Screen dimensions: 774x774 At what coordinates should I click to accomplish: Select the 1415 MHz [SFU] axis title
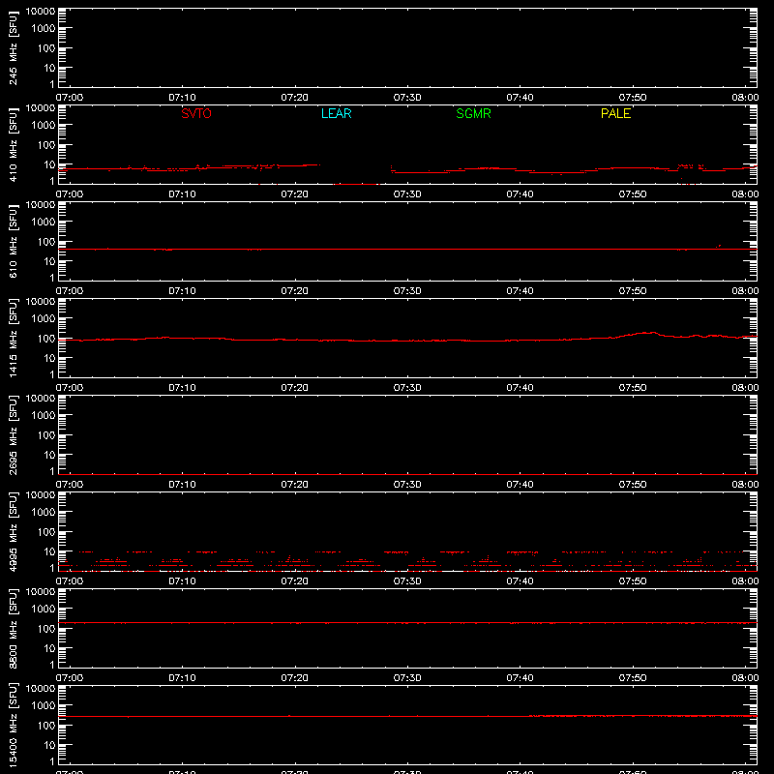point(13,338)
